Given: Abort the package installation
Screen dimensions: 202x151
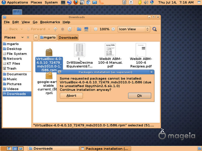Looking at the screenshot, I should tap(71, 96).
